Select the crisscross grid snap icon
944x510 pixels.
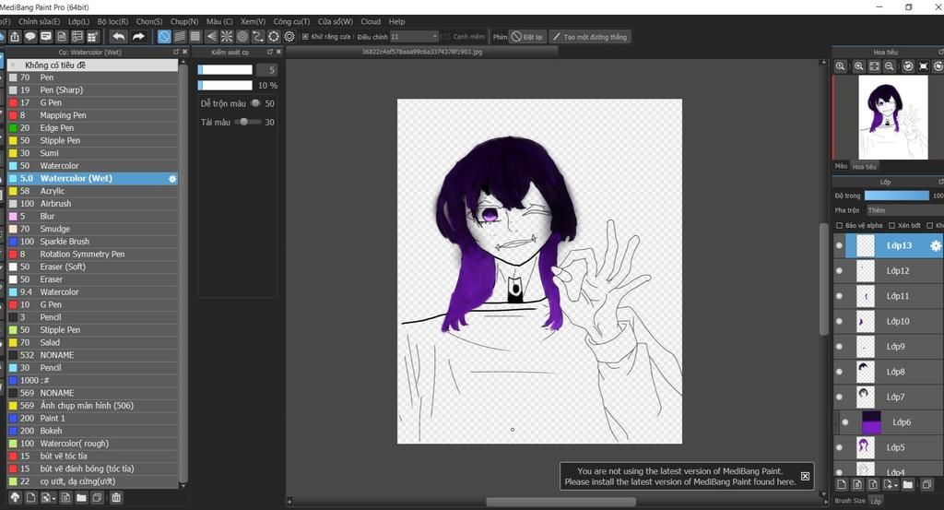(195, 37)
